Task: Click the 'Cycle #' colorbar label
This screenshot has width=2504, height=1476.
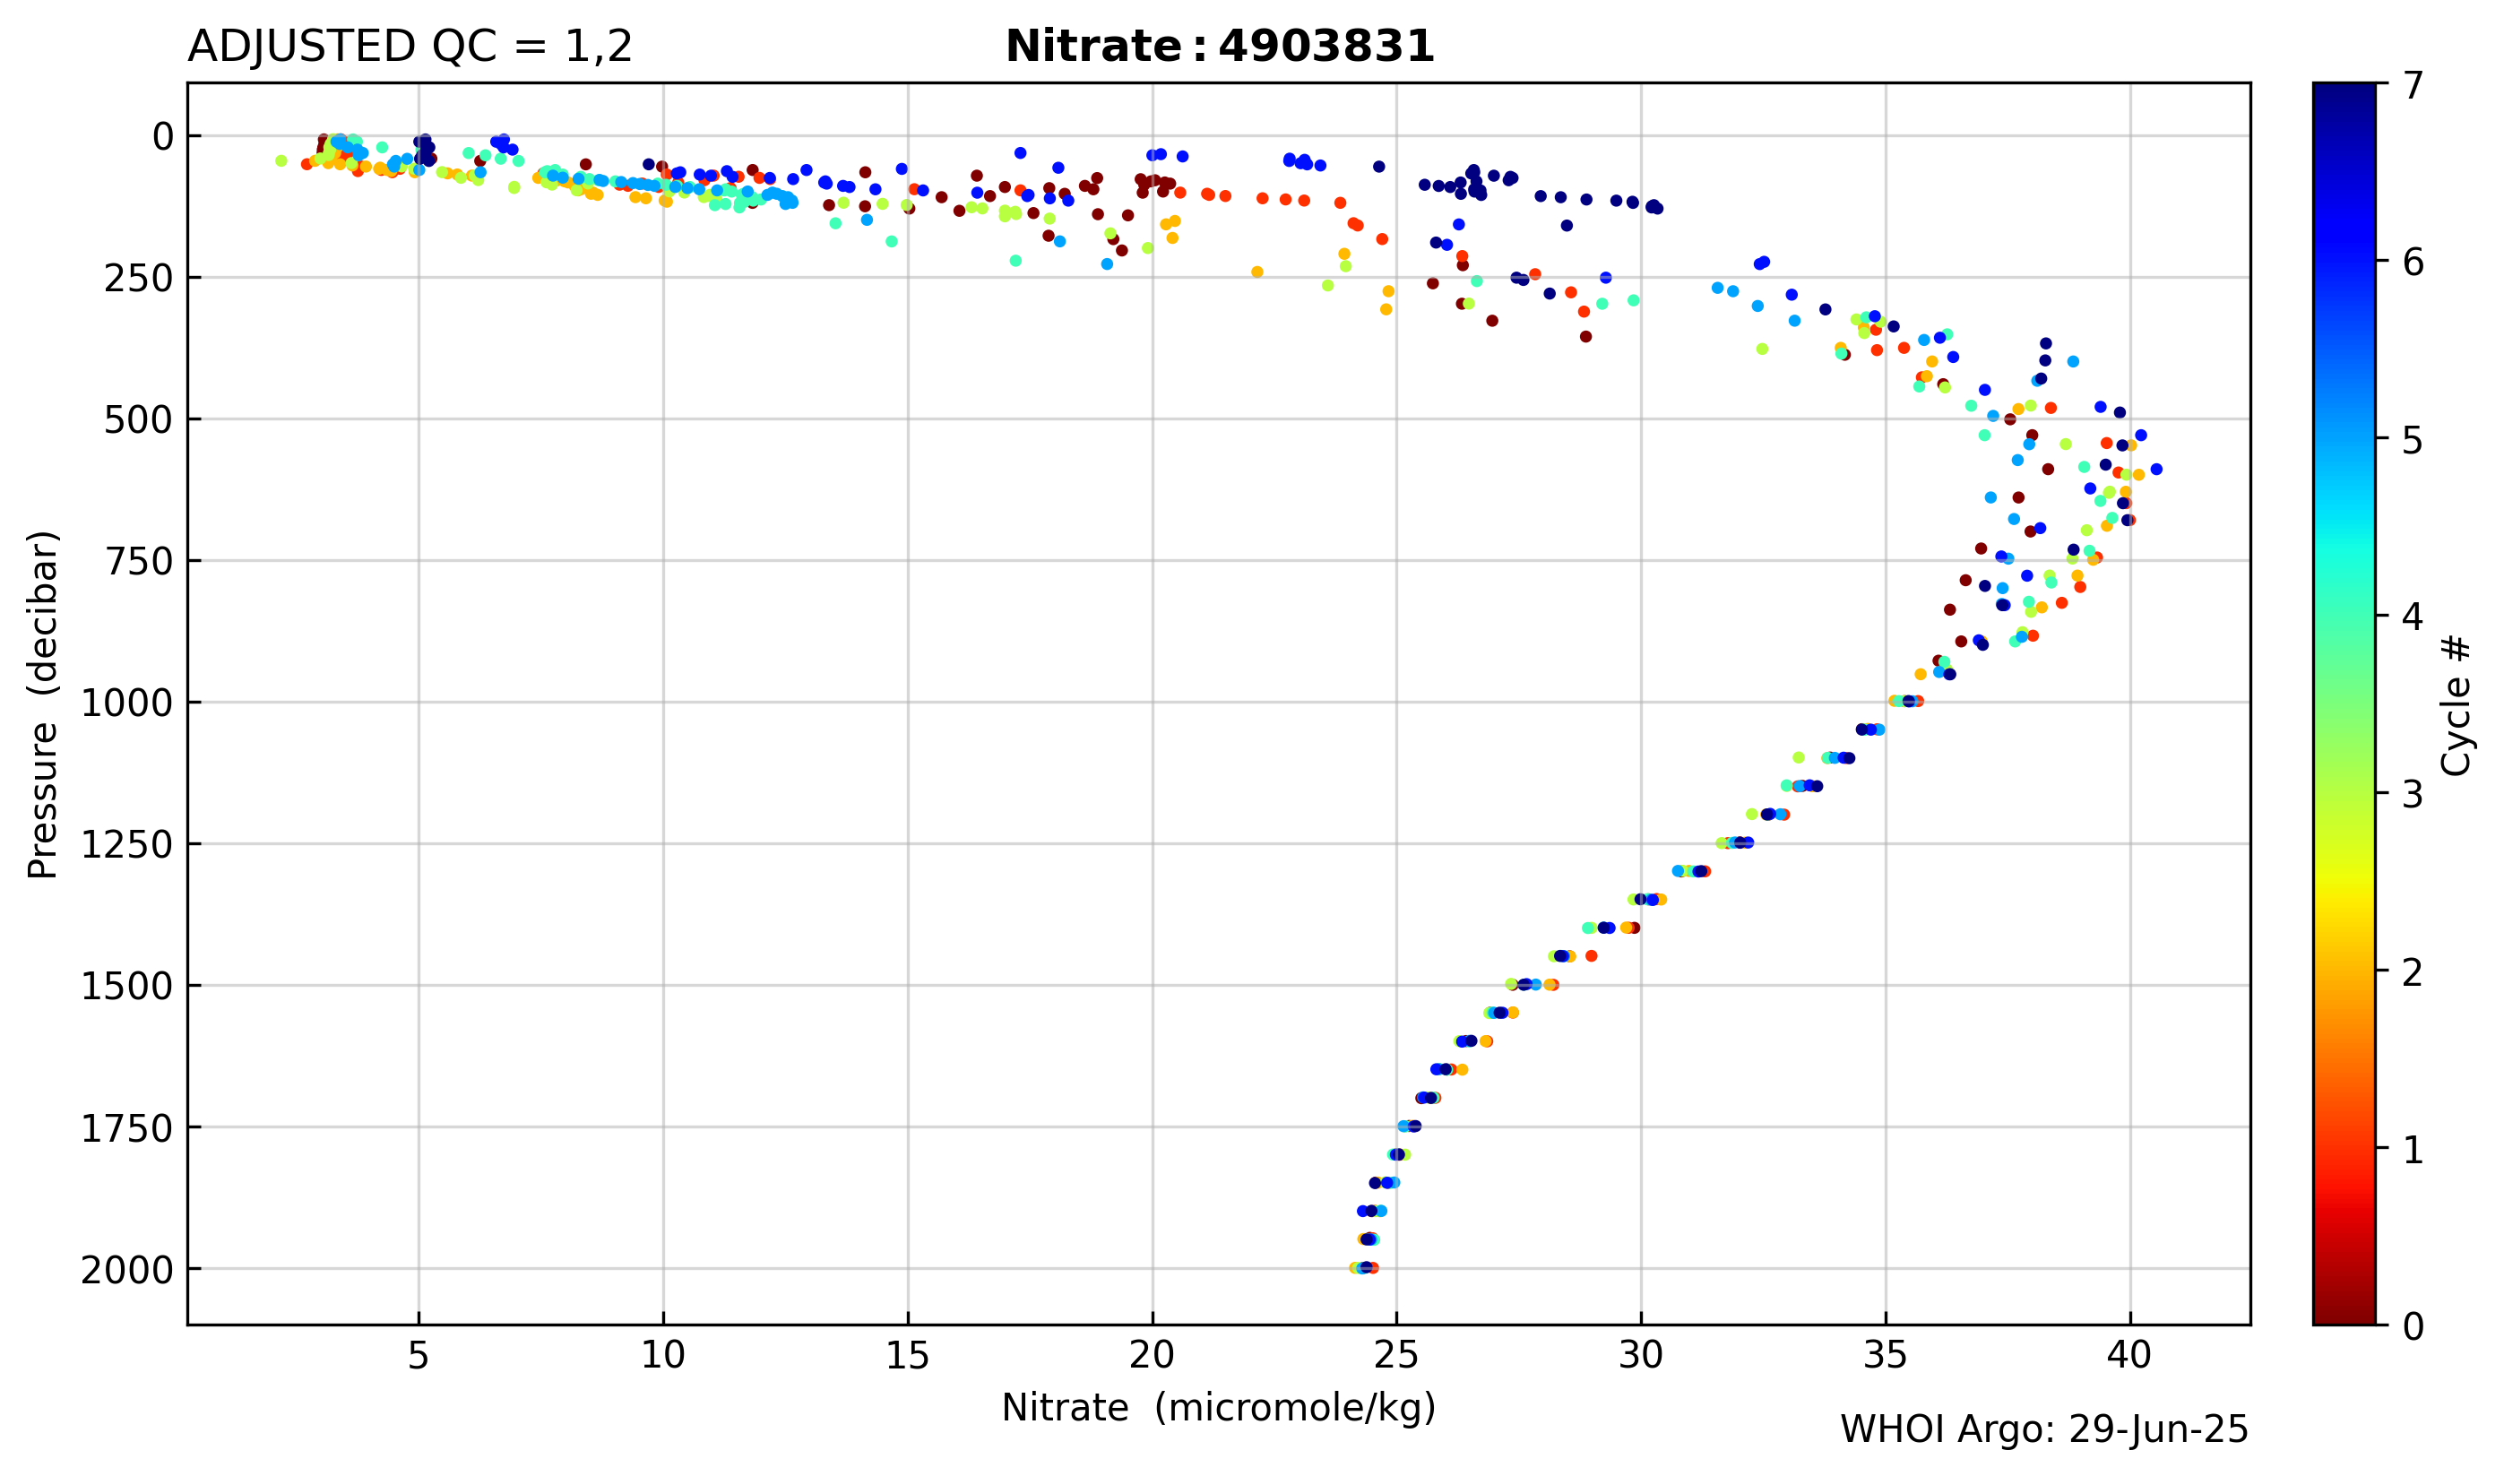Action: [2456, 705]
